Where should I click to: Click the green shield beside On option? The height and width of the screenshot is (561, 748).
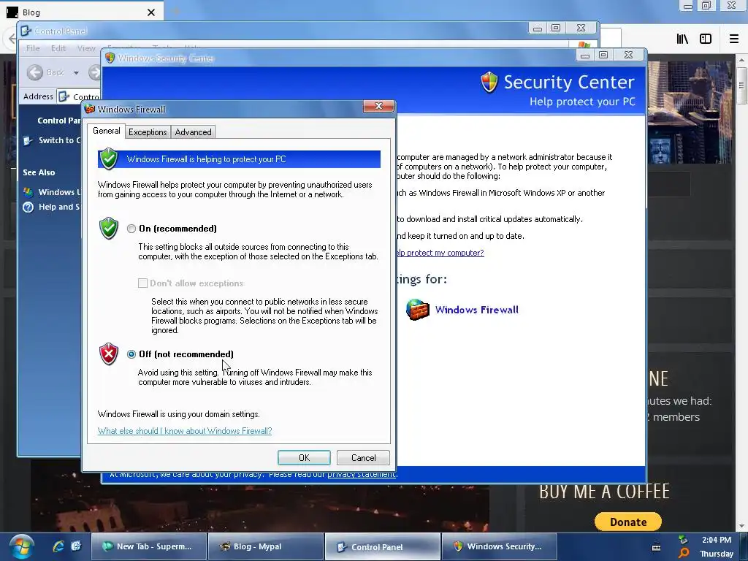click(109, 229)
